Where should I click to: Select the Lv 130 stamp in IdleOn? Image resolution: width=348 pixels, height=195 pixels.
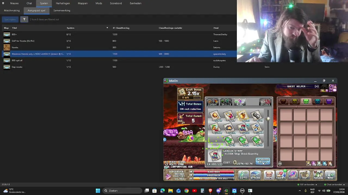(215, 128)
